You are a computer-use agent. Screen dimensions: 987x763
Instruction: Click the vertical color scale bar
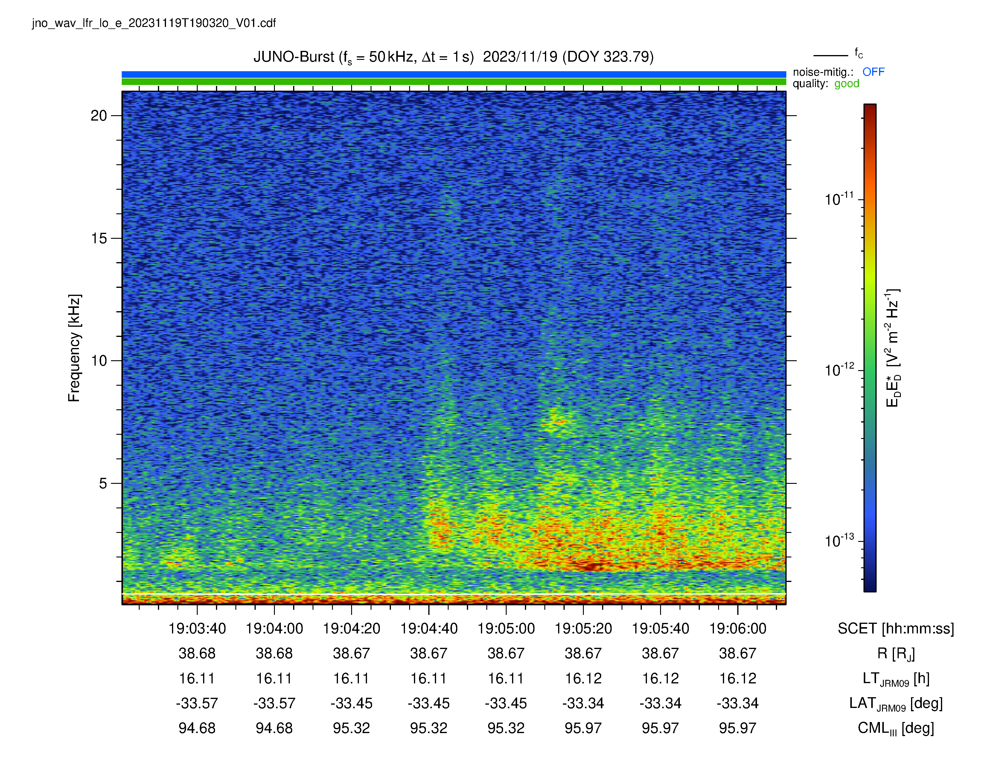[x=870, y=348]
